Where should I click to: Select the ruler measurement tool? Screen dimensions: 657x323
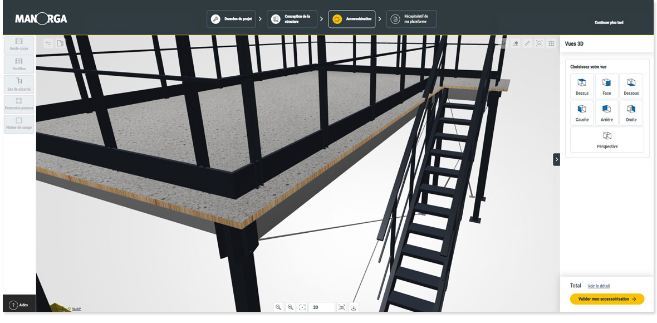click(527, 43)
